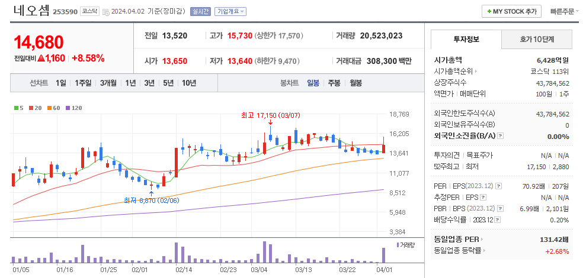The image size is (583, 278).
Task: Select the 1주일 line chart period
Action: click(82, 83)
